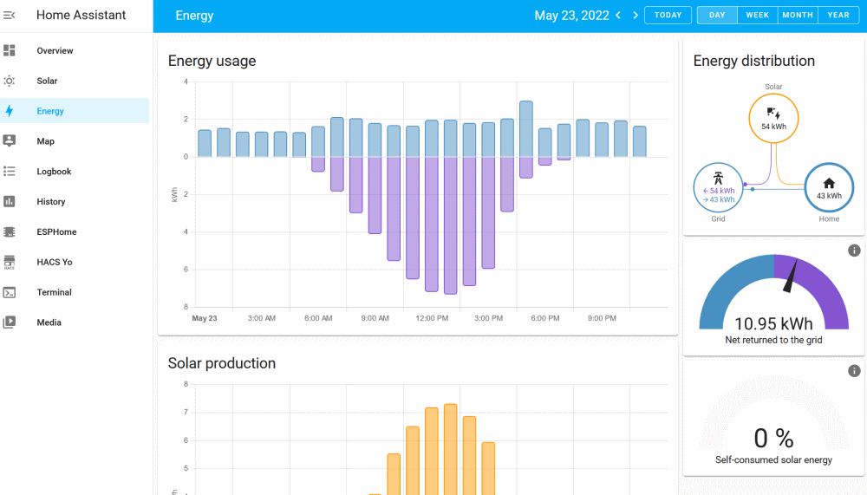Open Terminal from the sidebar

click(75, 292)
